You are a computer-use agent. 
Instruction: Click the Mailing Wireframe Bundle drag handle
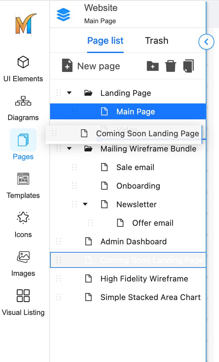click(x=59, y=149)
